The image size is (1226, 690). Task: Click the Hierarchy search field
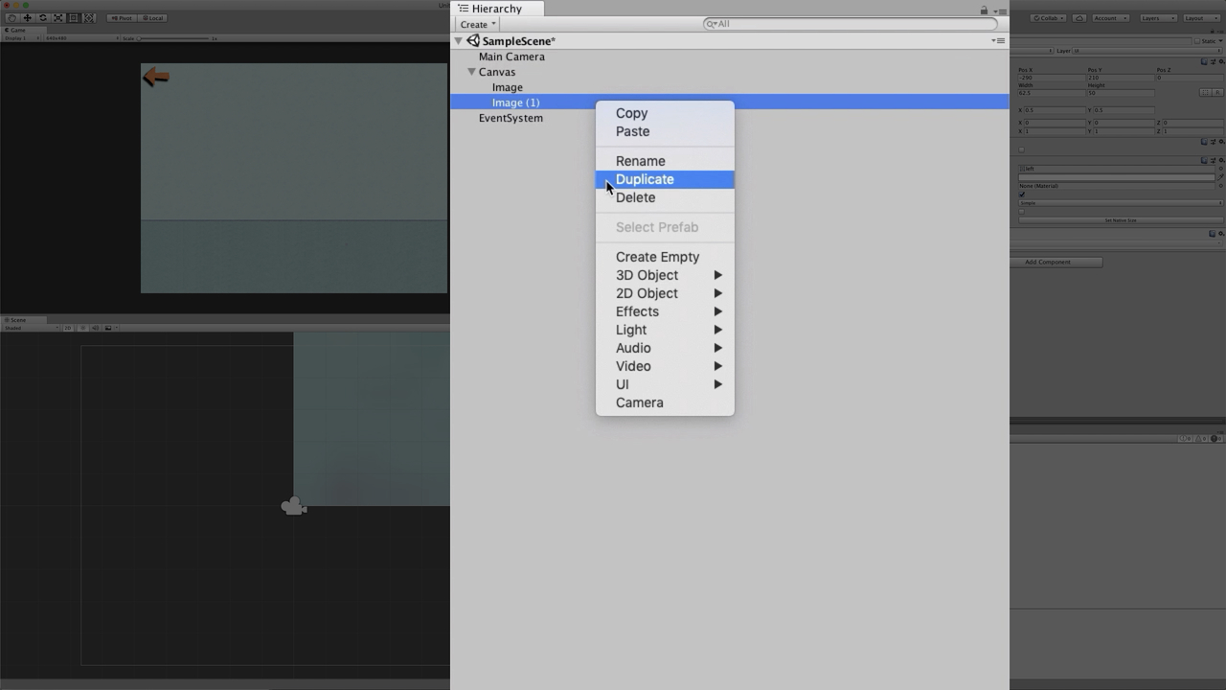click(851, 24)
